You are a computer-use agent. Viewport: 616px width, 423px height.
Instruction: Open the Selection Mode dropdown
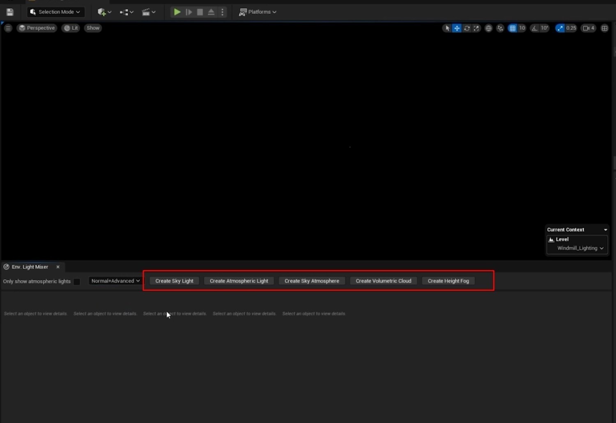click(55, 12)
